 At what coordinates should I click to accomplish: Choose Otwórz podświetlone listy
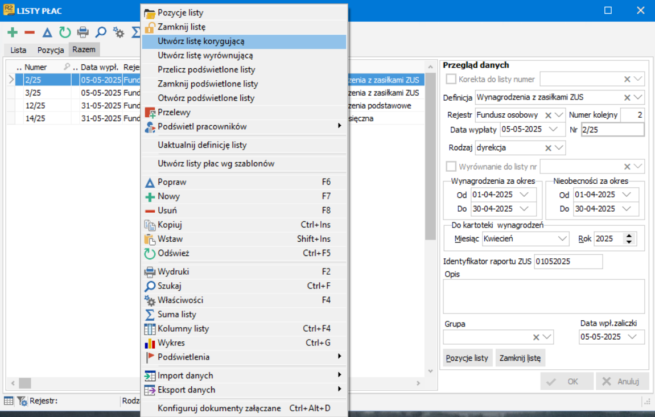[244, 98]
